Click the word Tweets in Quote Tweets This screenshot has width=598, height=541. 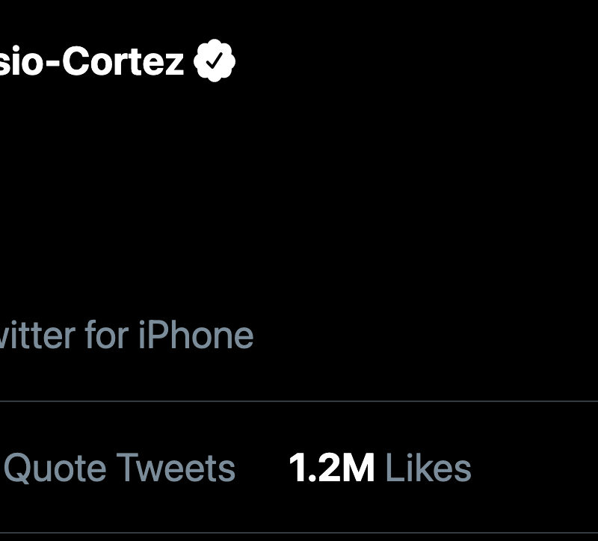pyautogui.click(x=176, y=469)
